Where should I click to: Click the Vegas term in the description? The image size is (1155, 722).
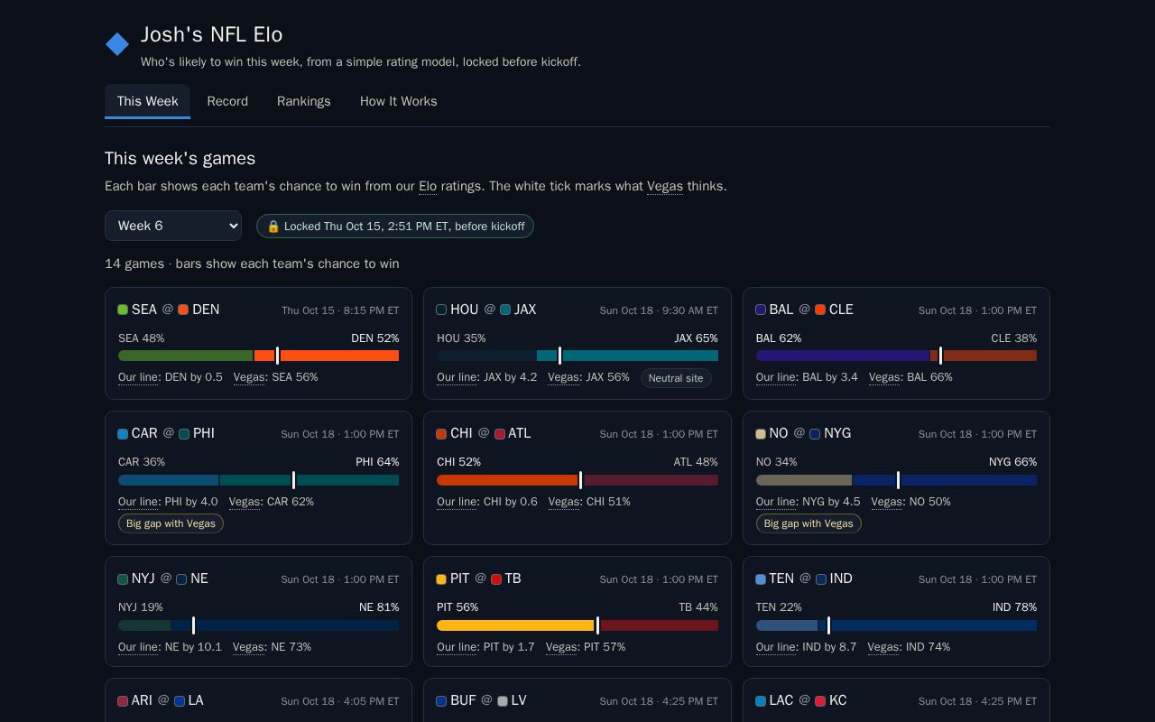(x=665, y=186)
